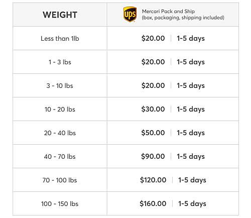
Task: Click the $120.00 price
Action: pos(153,180)
